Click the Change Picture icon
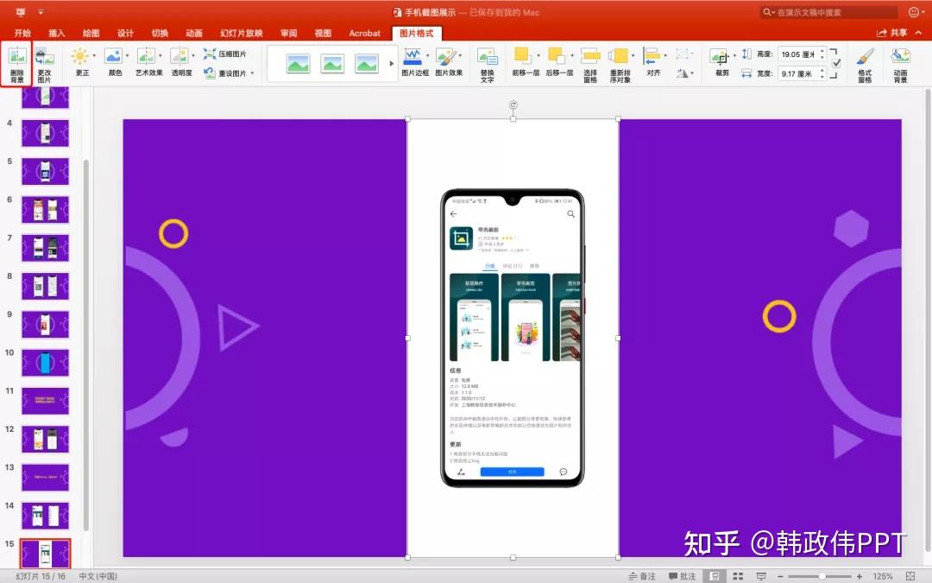 (44, 63)
